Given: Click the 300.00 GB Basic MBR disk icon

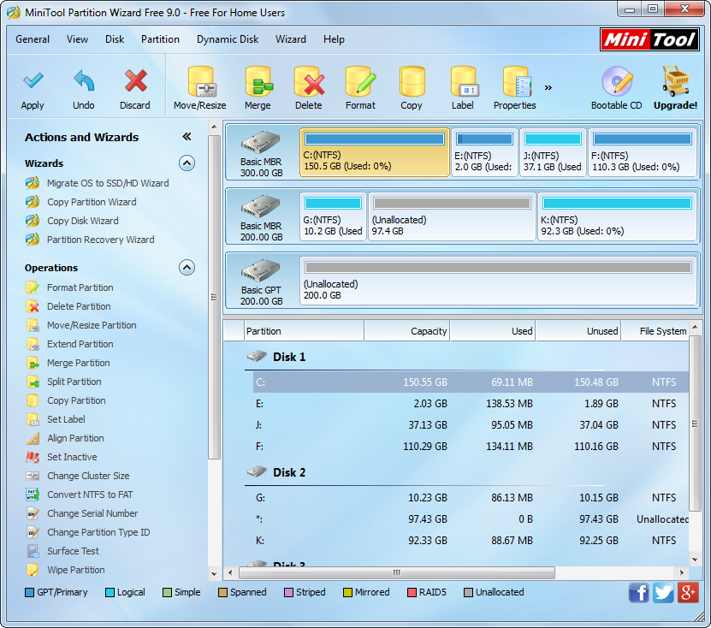Looking at the screenshot, I should click(x=261, y=142).
